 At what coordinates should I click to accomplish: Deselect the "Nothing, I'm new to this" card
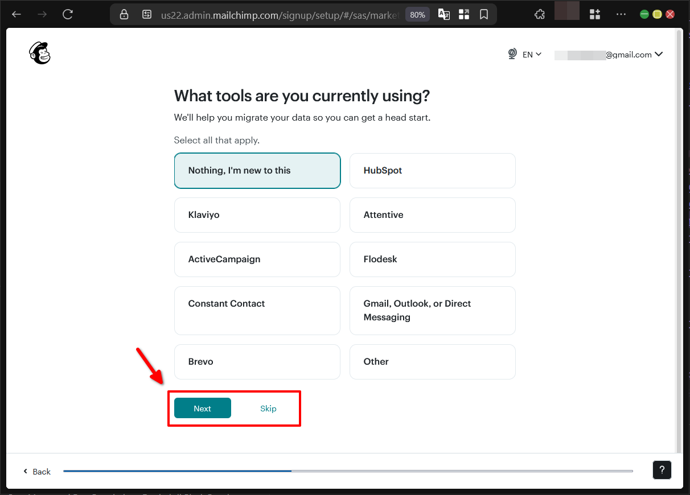click(257, 171)
